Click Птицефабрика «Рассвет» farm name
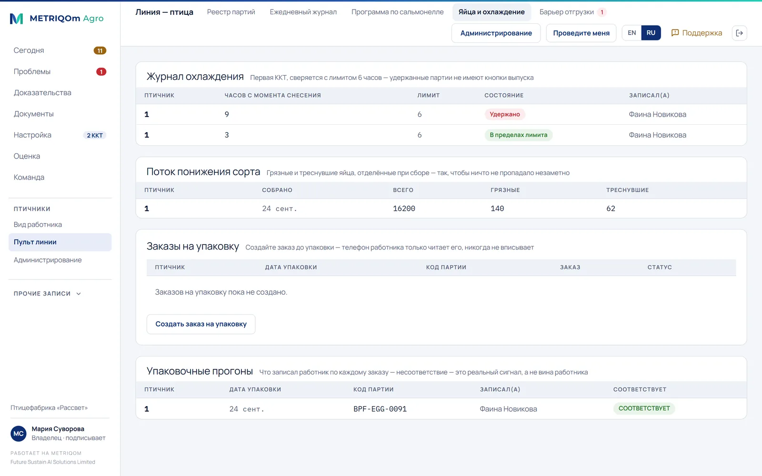The width and height of the screenshot is (762, 476). (x=49, y=407)
